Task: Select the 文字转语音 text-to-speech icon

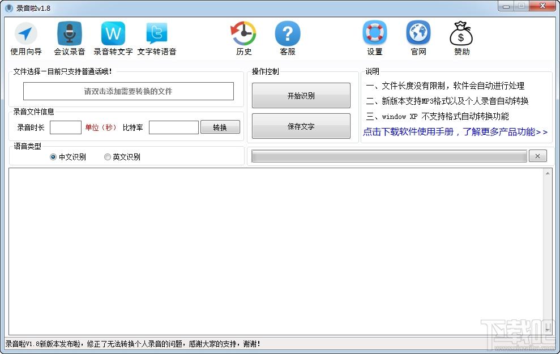Action: (x=157, y=35)
